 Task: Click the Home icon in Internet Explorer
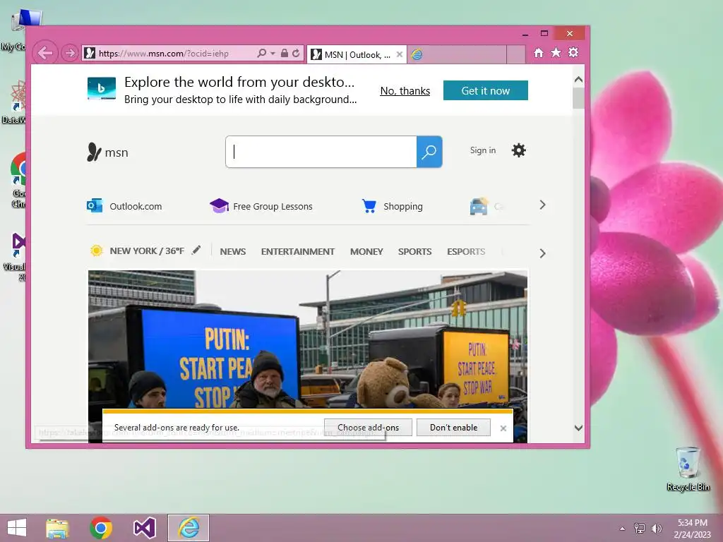[539, 53]
